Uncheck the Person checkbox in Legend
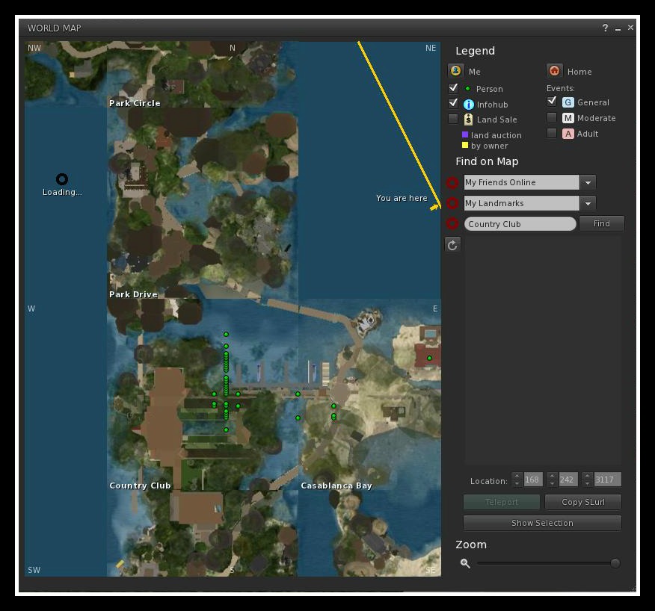This screenshot has width=655, height=611. coord(453,88)
